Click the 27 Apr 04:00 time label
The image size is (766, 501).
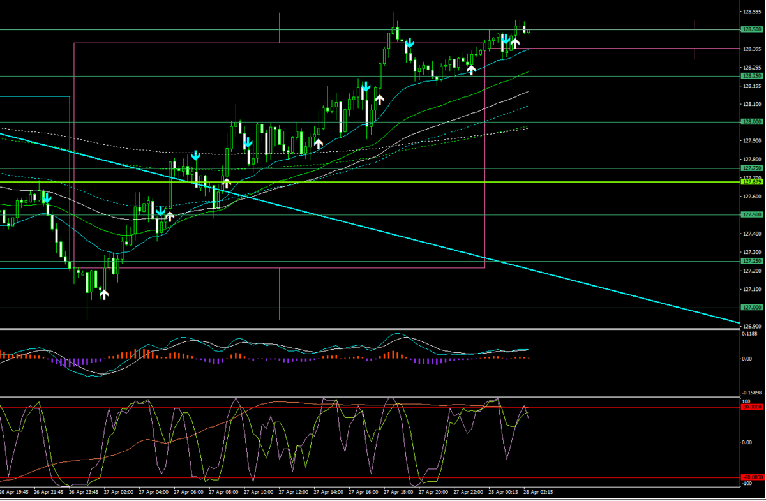tap(154, 493)
